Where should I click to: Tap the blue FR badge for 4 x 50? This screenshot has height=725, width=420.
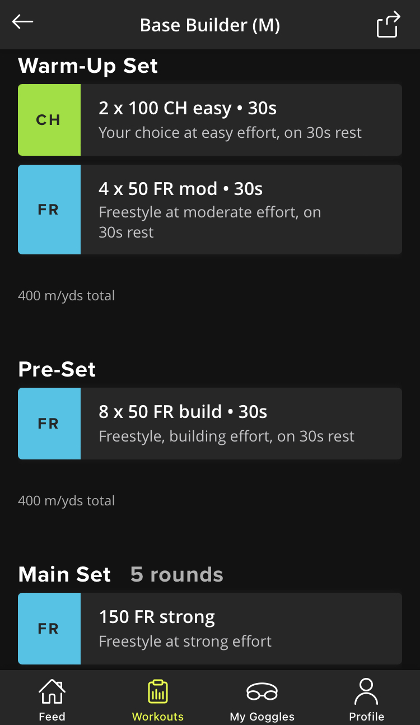tap(49, 210)
